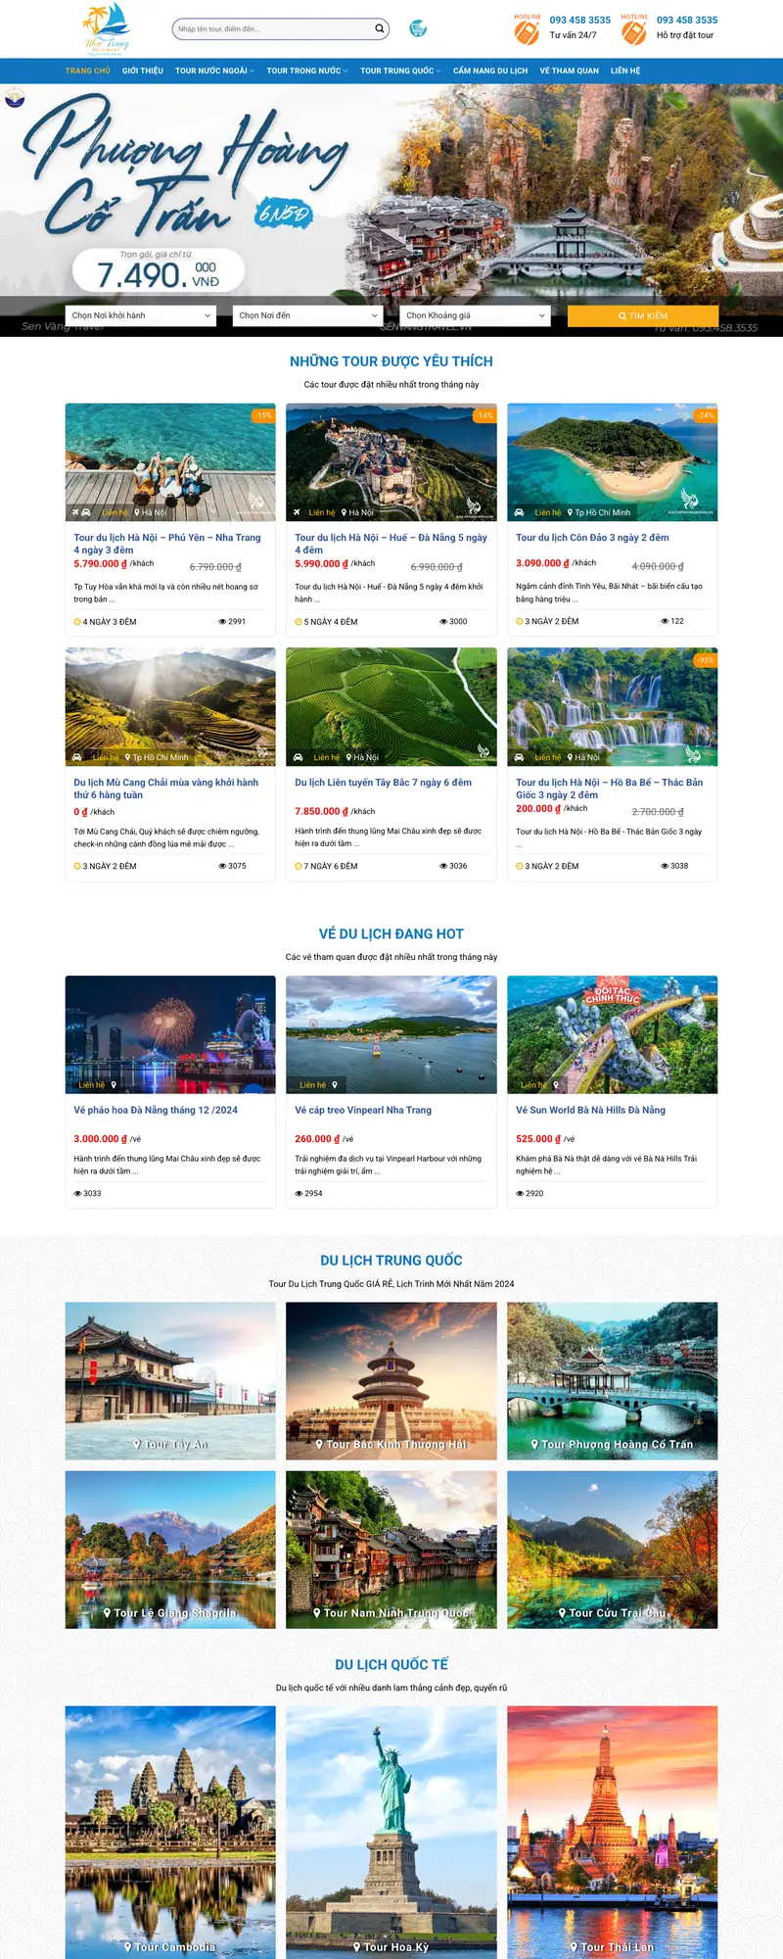This screenshot has width=783, height=1959.
Task: Open CẨM NANG DU LỊCH menu item
Action: pyautogui.click(x=490, y=71)
